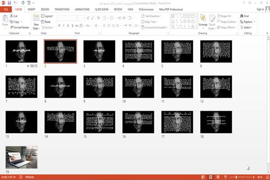This screenshot has width=270, height=180.
Task: Open Quick Styles gallery
Action: (x=212, y=22)
